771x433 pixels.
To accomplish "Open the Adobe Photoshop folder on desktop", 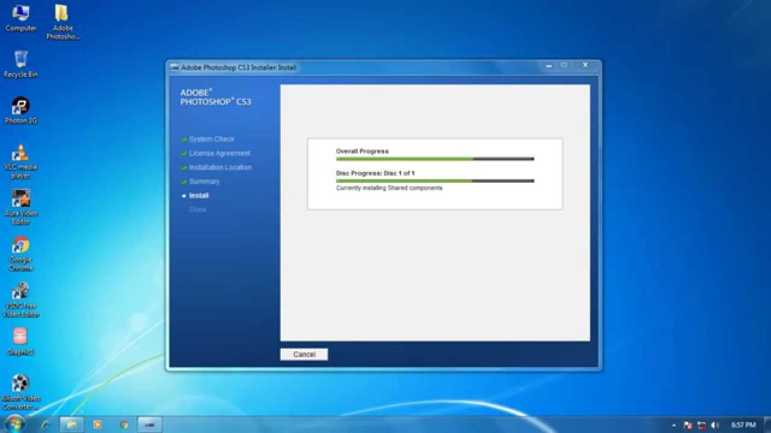I will tap(62, 22).
